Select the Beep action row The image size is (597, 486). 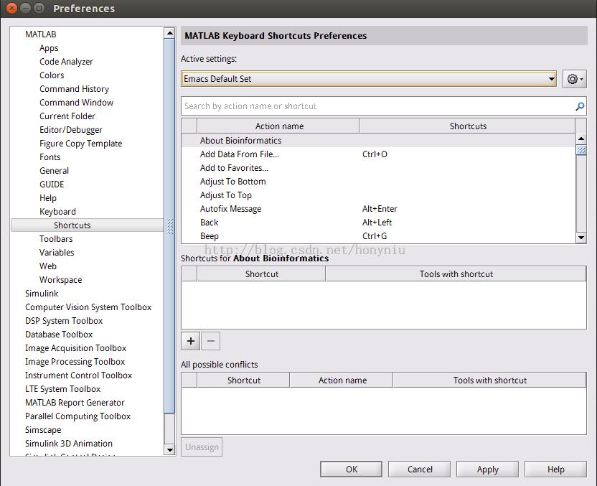coord(378,236)
